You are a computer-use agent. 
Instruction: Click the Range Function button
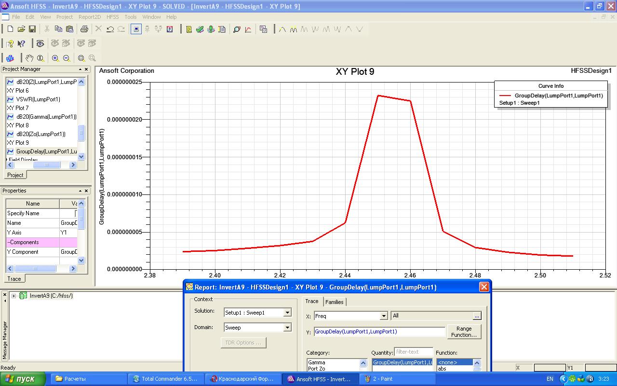pyautogui.click(x=464, y=331)
